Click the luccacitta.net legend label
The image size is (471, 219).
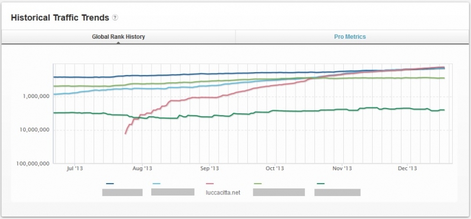click(x=223, y=193)
